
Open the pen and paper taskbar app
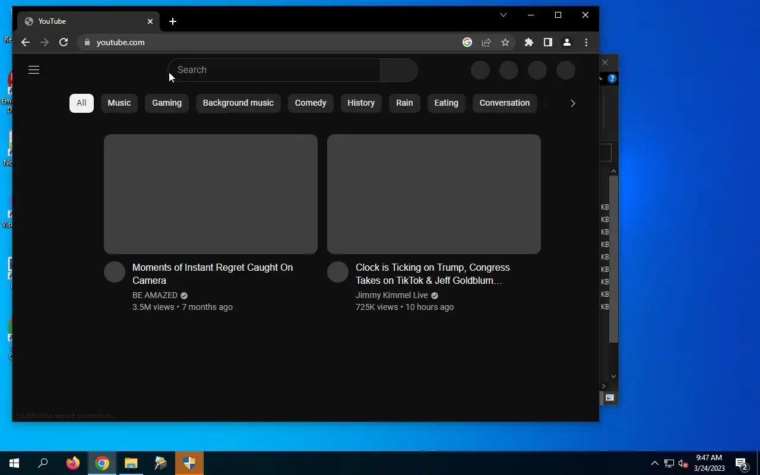160,463
